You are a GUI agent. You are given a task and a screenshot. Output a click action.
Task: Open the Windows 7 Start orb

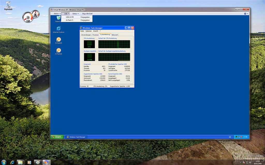[x=4, y=162]
